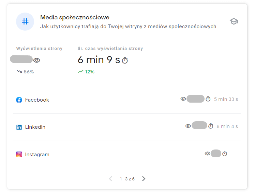Click the stopwatch icon in Instagram row
Image resolution: width=255 pixels, height=194 pixels.
(x=225, y=154)
